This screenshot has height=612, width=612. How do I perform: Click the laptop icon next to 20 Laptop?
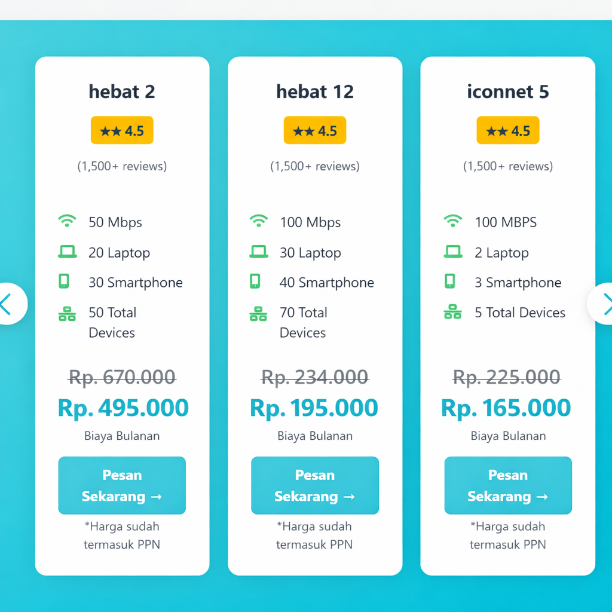[67, 252]
